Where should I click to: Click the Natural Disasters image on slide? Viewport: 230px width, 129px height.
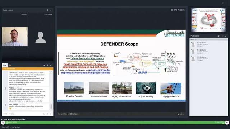99,88
